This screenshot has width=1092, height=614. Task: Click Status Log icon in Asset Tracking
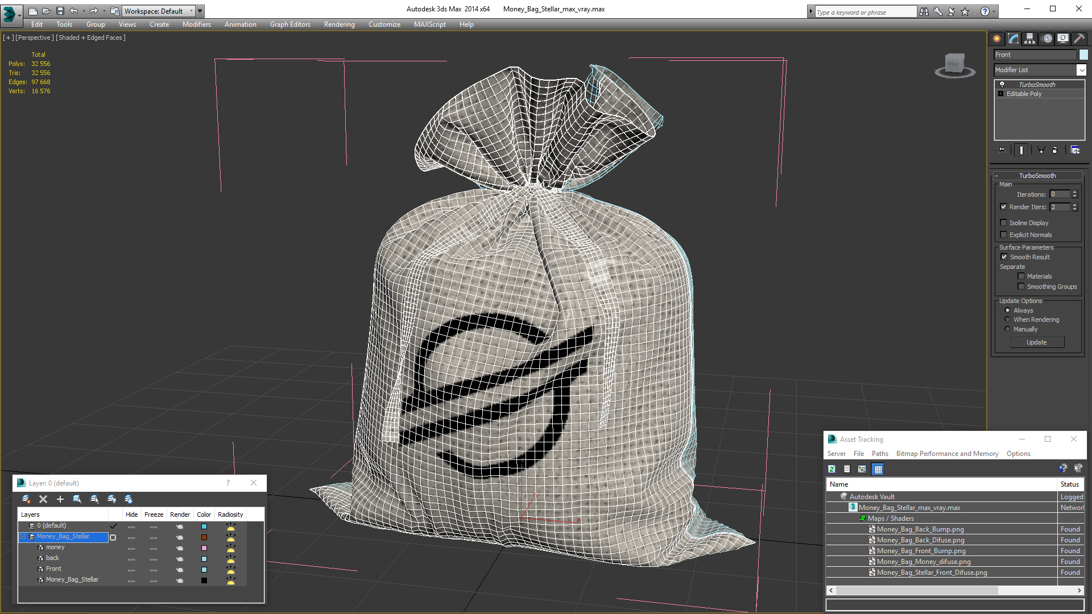point(847,469)
